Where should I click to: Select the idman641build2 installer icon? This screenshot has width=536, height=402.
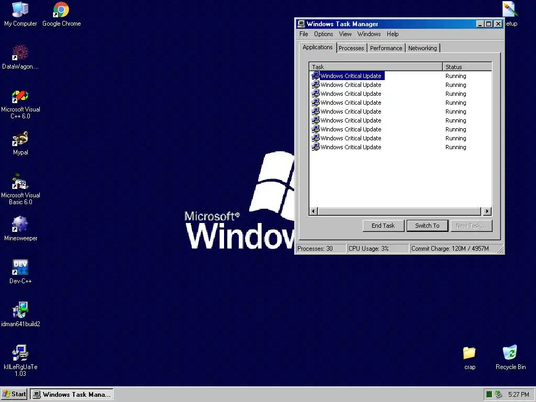point(20,315)
